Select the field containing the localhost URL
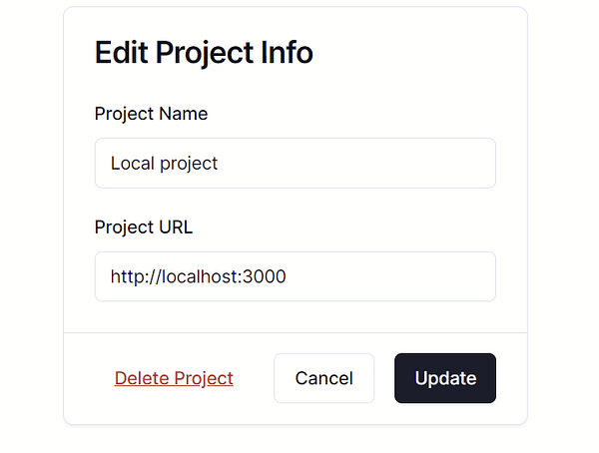 [295, 276]
